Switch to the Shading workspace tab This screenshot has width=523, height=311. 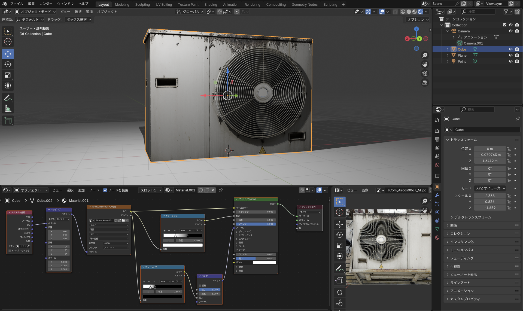[x=211, y=4]
